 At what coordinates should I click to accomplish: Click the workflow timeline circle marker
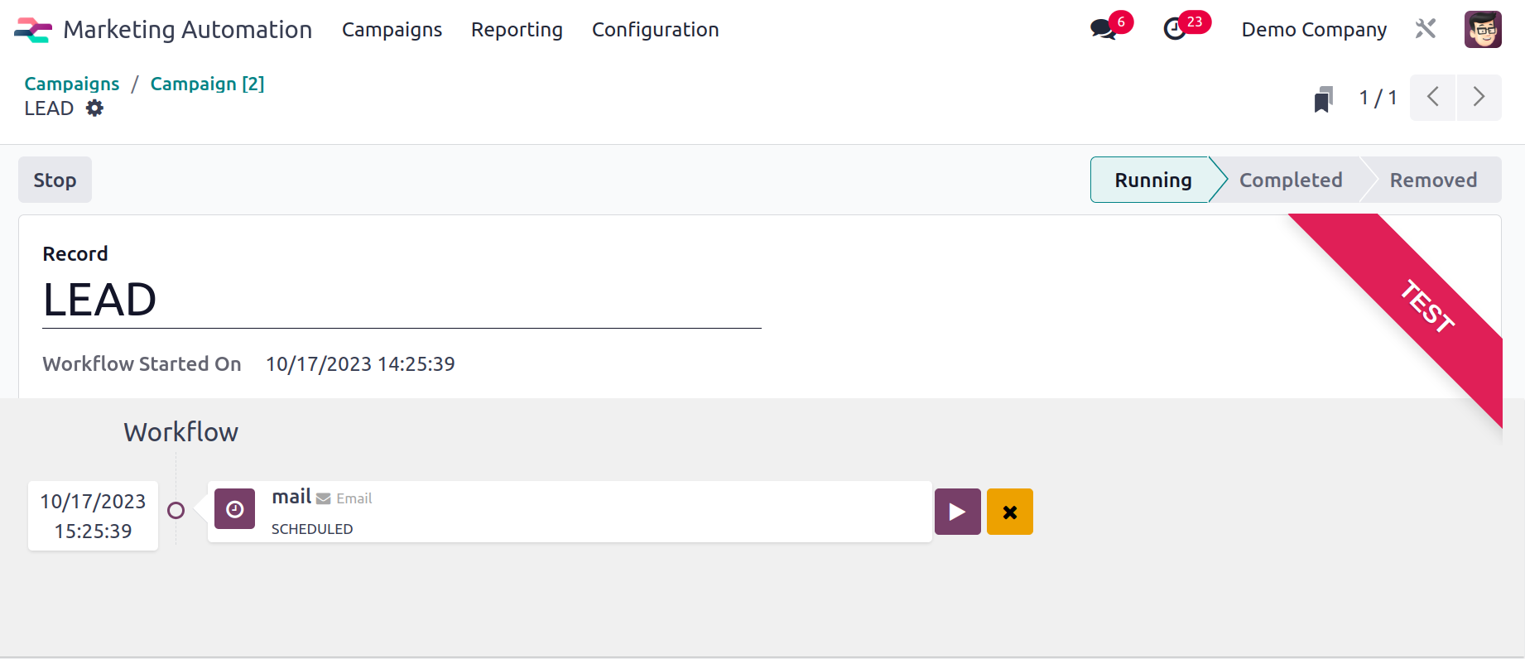pos(176,511)
